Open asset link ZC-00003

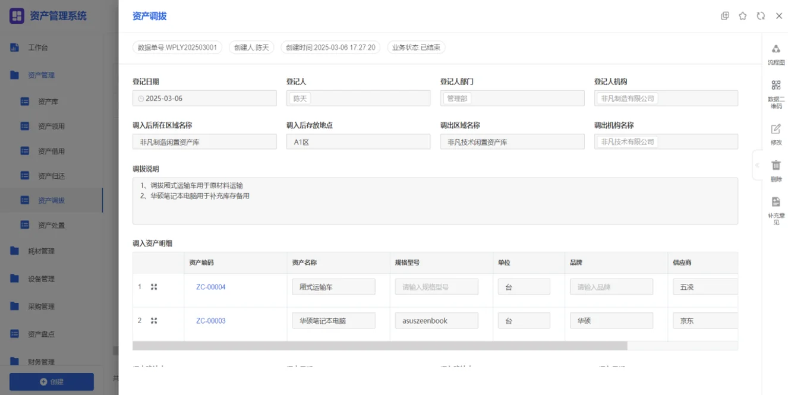coord(211,321)
